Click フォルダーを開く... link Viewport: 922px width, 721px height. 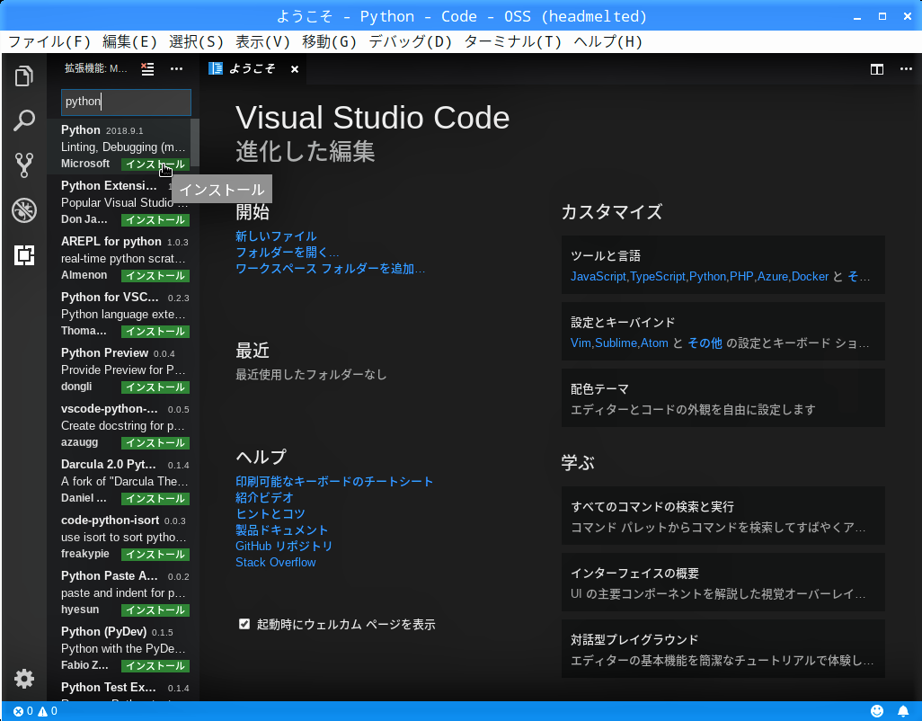click(287, 253)
